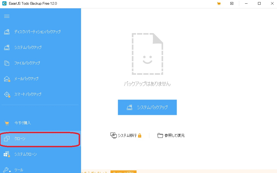
Task: Click the disk backup drive icon
Action: pyautogui.click(x=7, y=32)
